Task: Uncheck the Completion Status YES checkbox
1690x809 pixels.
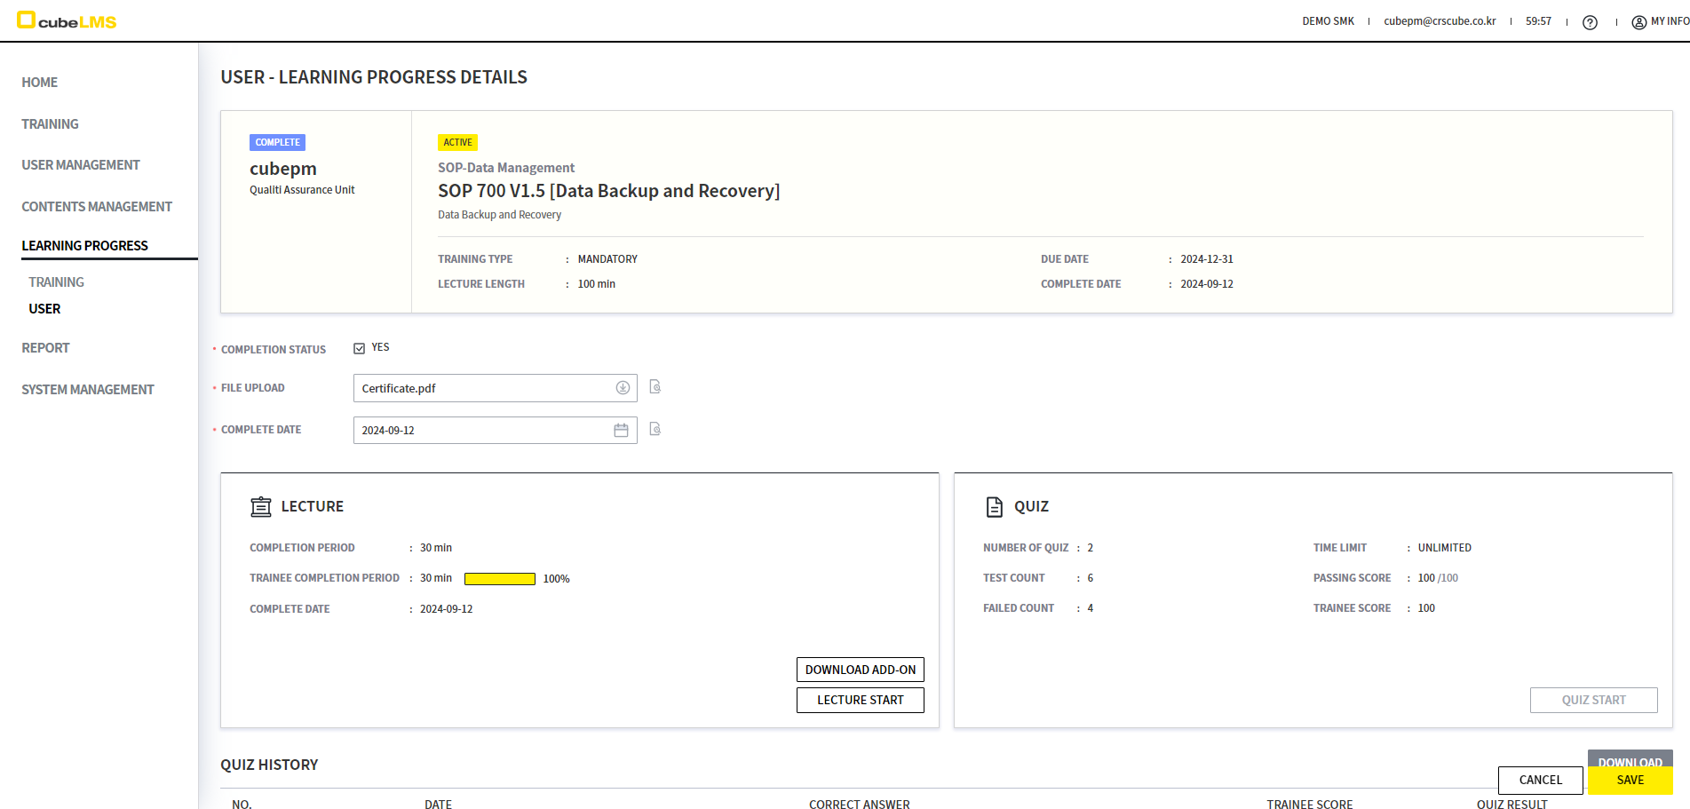Action: [x=360, y=348]
